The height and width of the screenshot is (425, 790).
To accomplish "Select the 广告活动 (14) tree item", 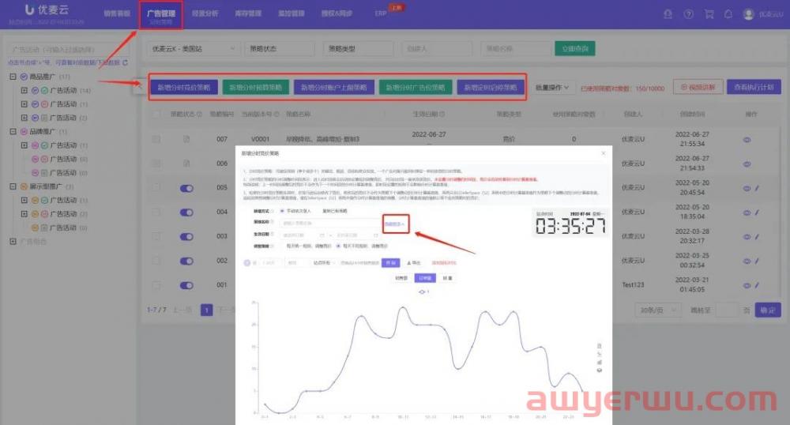I will tap(63, 91).
